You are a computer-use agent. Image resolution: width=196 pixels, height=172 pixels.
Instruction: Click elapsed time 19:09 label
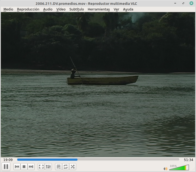8,160
